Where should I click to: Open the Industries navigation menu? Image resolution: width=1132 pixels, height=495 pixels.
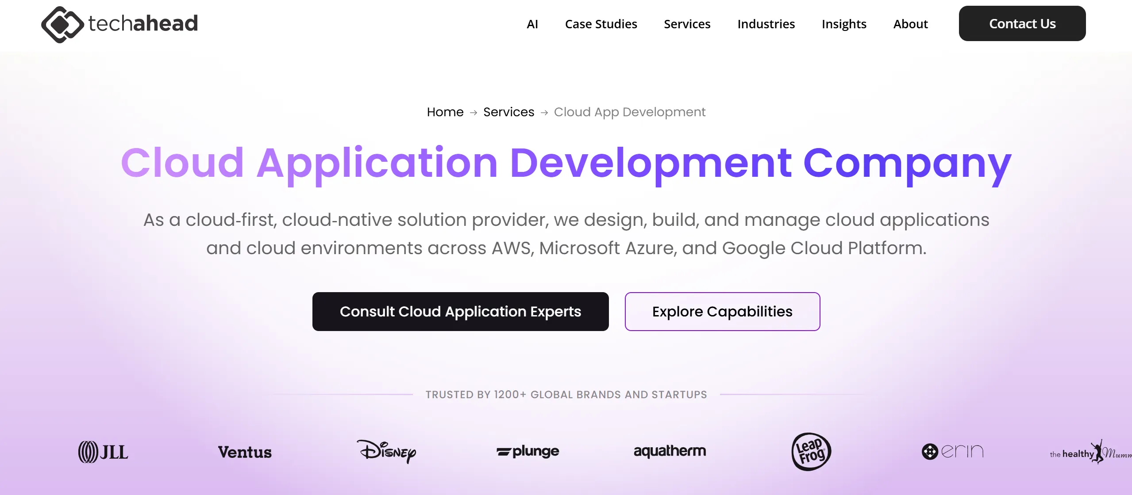[x=766, y=24]
